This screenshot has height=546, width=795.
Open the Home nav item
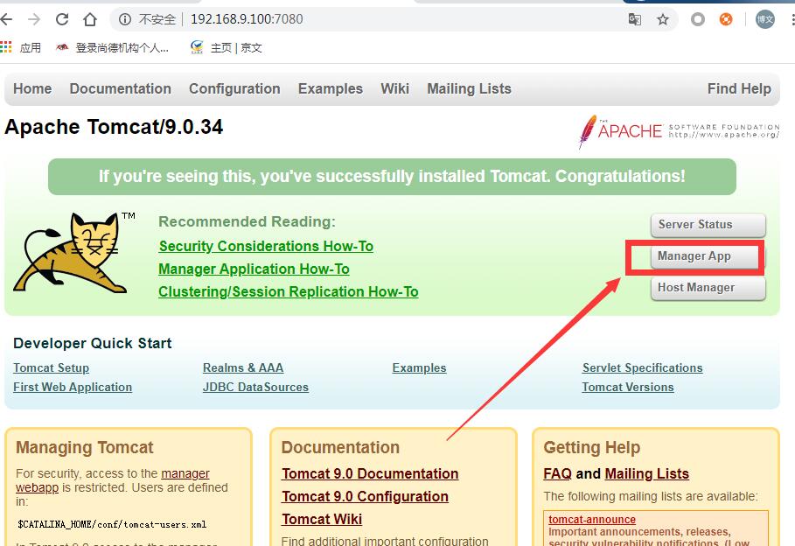(x=32, y=88)
